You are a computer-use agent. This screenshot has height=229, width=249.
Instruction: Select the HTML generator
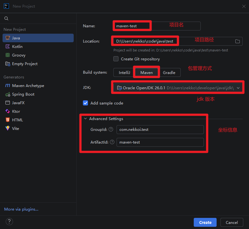click(38, 120)
